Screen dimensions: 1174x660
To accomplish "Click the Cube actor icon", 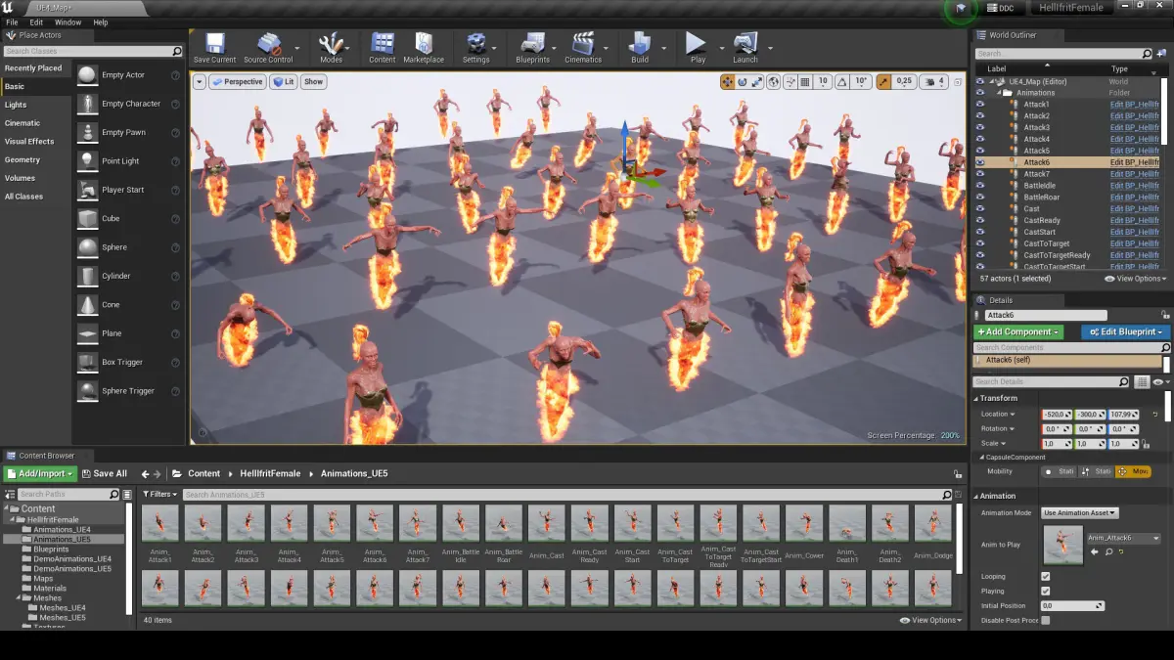I will click(87, 218).
